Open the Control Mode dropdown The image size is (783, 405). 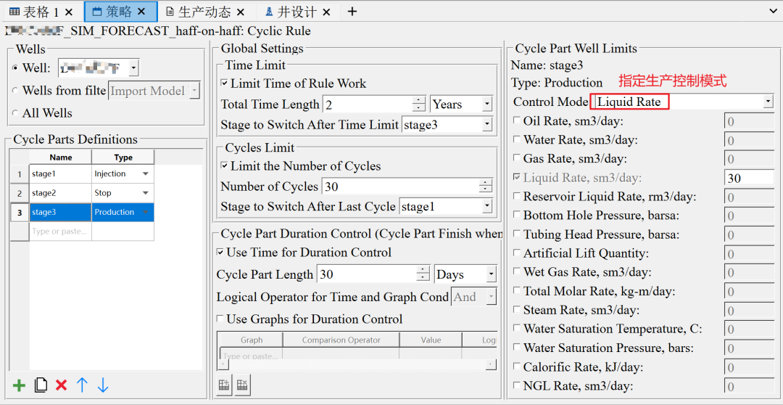click(768, 102)
